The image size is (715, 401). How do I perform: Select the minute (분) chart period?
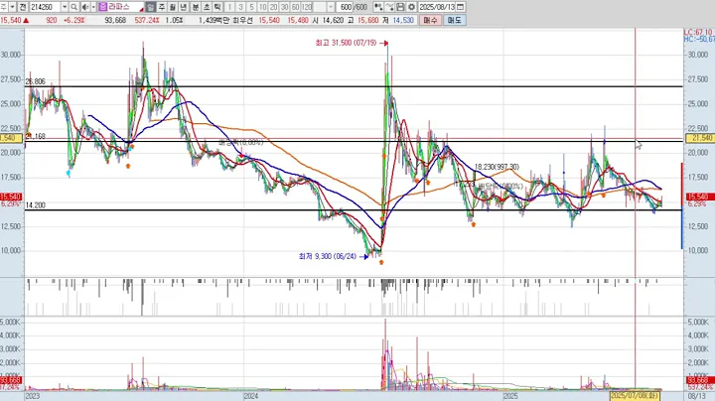pyautogui.click(x=196, y=7)
